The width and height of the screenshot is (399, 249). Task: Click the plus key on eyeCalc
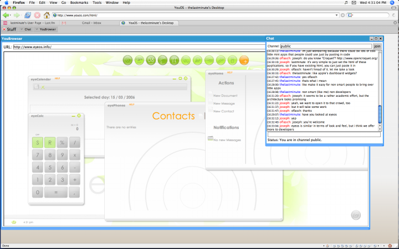75,180
